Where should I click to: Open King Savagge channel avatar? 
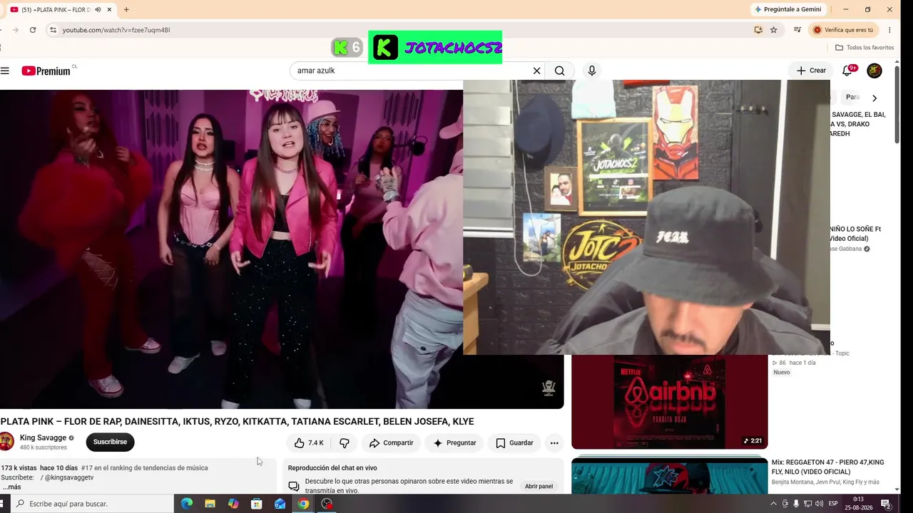coord(6,442)
